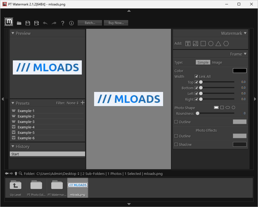Add a triangle shape watermark

218,44
